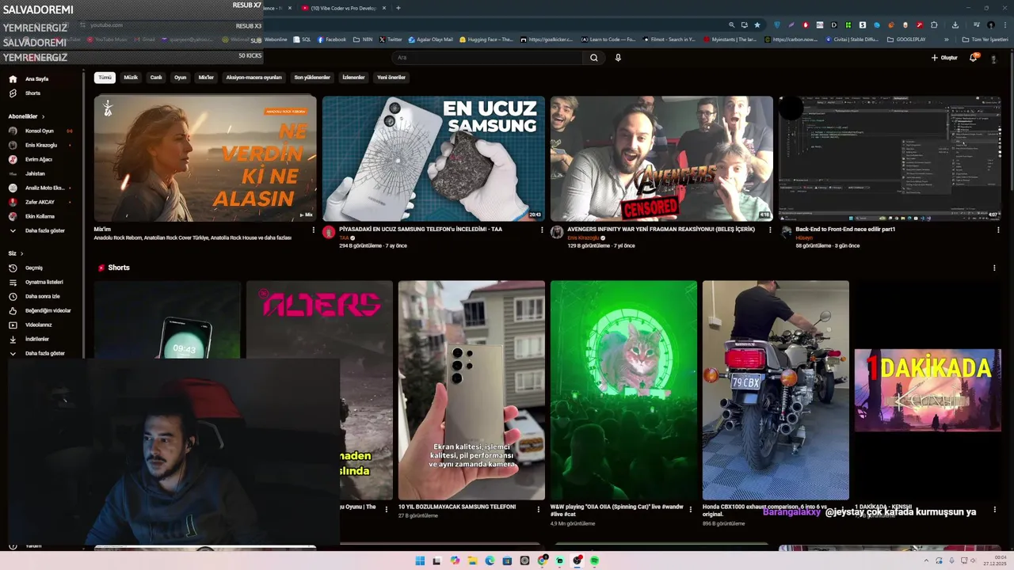Select the Canlı filter chip

(156, 78)
